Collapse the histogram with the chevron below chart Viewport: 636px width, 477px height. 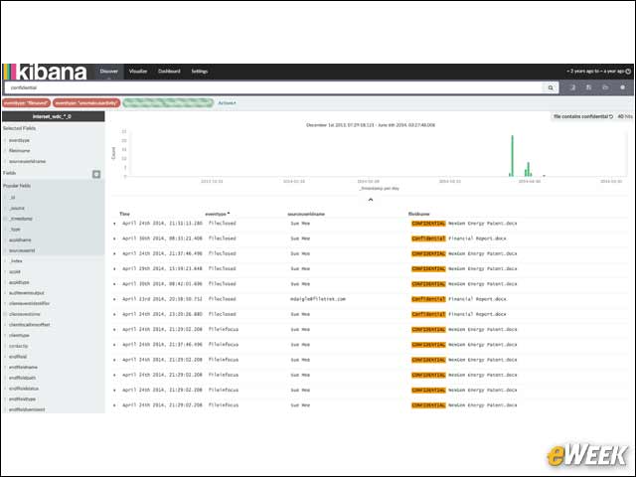[371, 200]
